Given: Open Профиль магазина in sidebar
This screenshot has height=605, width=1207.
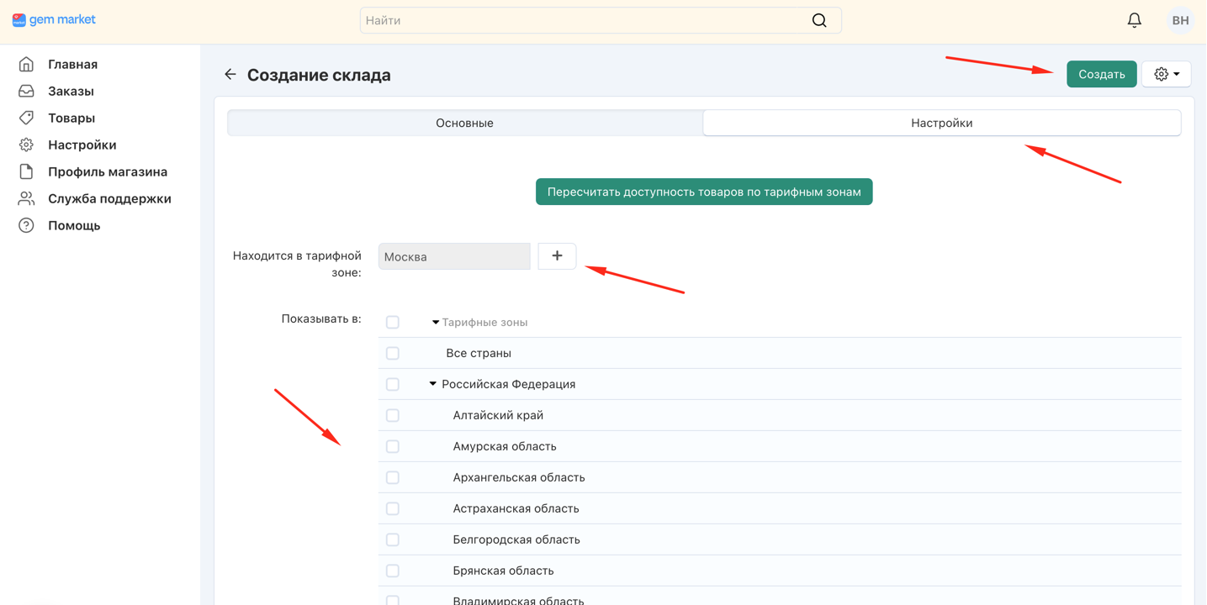Looking at the screenshot, I should click(108, 171).
